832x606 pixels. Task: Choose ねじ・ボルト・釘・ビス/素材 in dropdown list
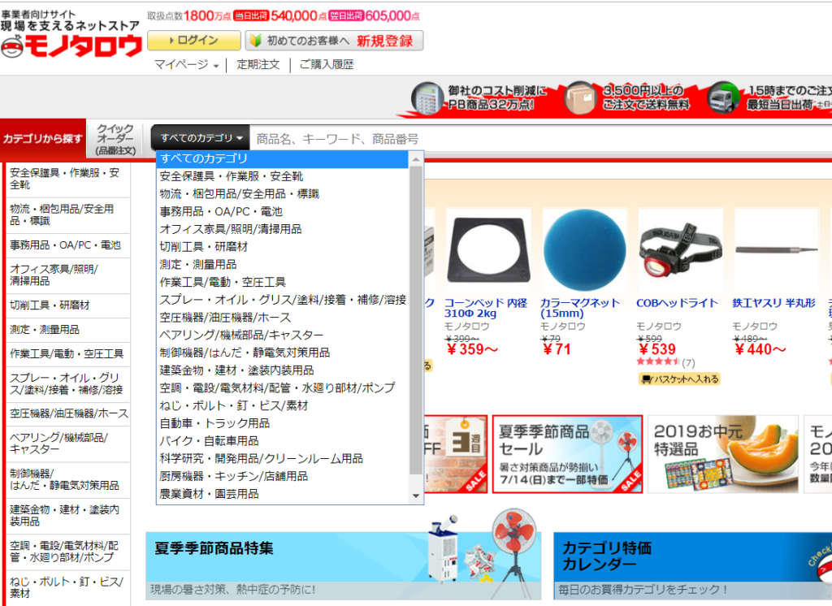point(283,405)
